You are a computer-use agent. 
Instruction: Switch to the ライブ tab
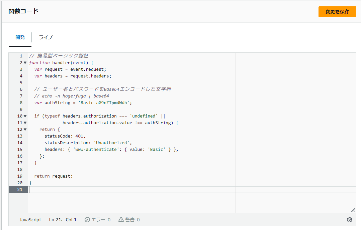(45, 37)
